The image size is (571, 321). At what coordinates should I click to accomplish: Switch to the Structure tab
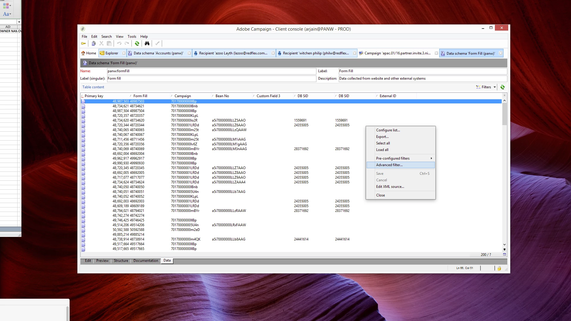(x=121, y=261)
